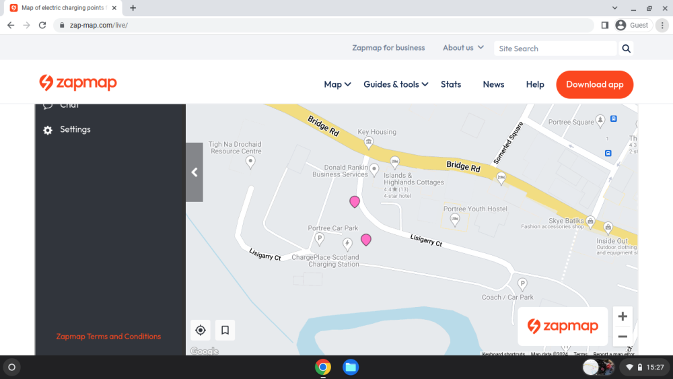Click the Skye Batiks shop pin
Image resolution: width=673 pixels, height=379 pixels.
click(591, 222)
